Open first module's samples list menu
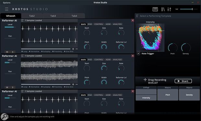 [x=22, y=20]
